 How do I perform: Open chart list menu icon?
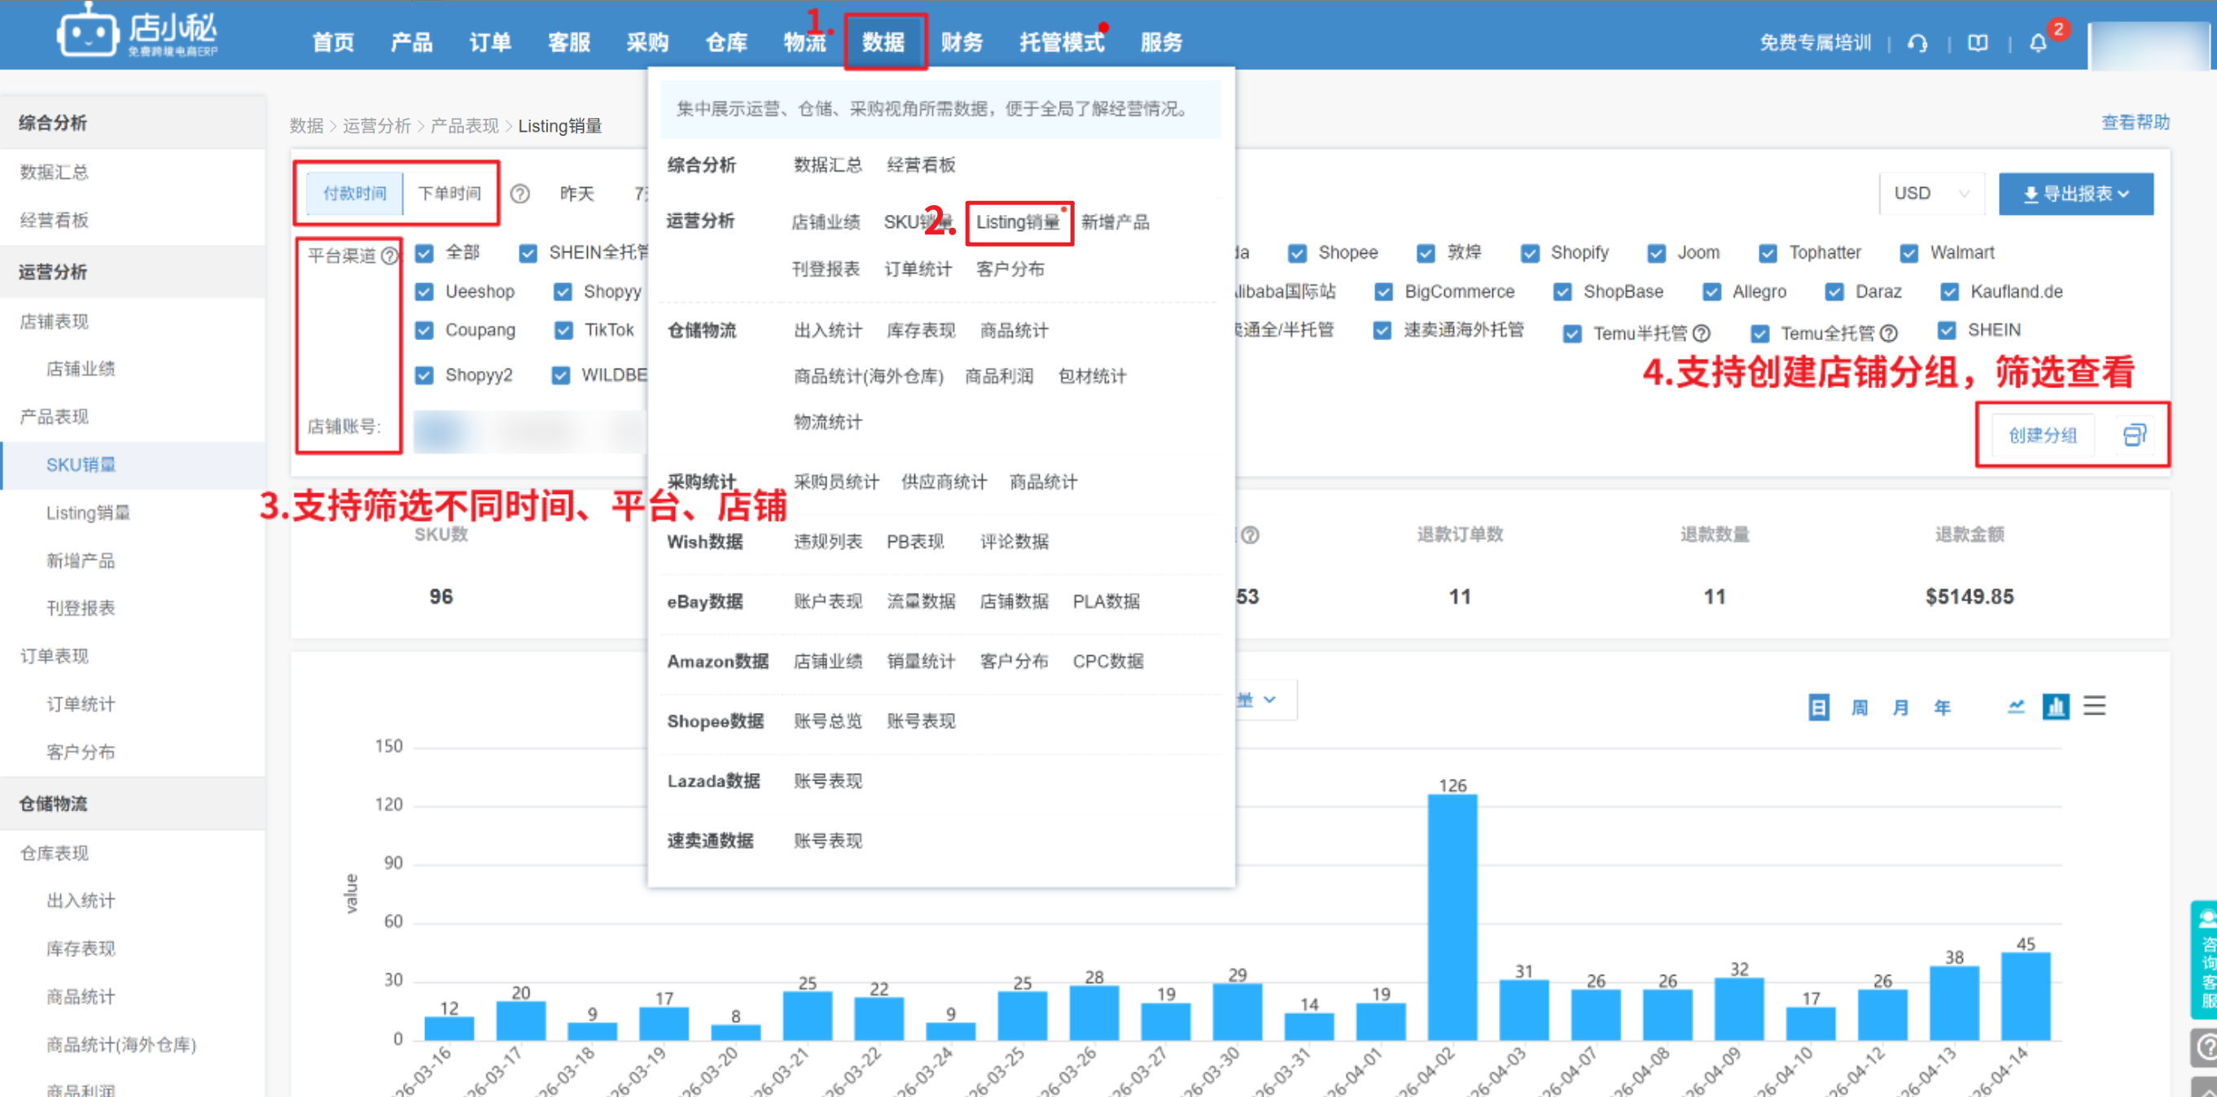coord(2094,706)
